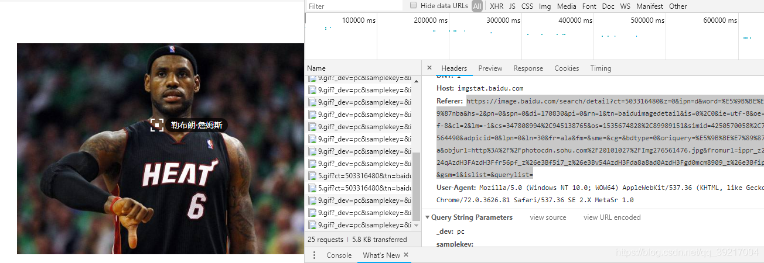764x263 pixels.
Task: Filter requests by CSS
Action: [527, 6]
